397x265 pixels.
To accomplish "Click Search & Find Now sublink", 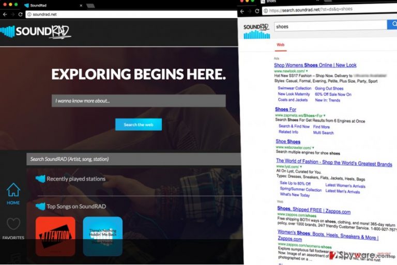I will point(294,126).
